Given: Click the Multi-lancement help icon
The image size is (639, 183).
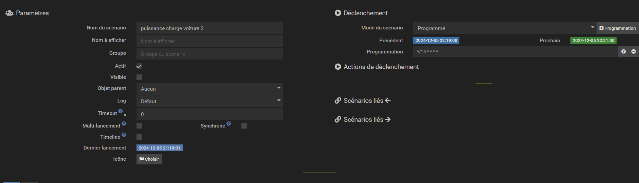Looking at the screenshot, I should click(124, 123).
